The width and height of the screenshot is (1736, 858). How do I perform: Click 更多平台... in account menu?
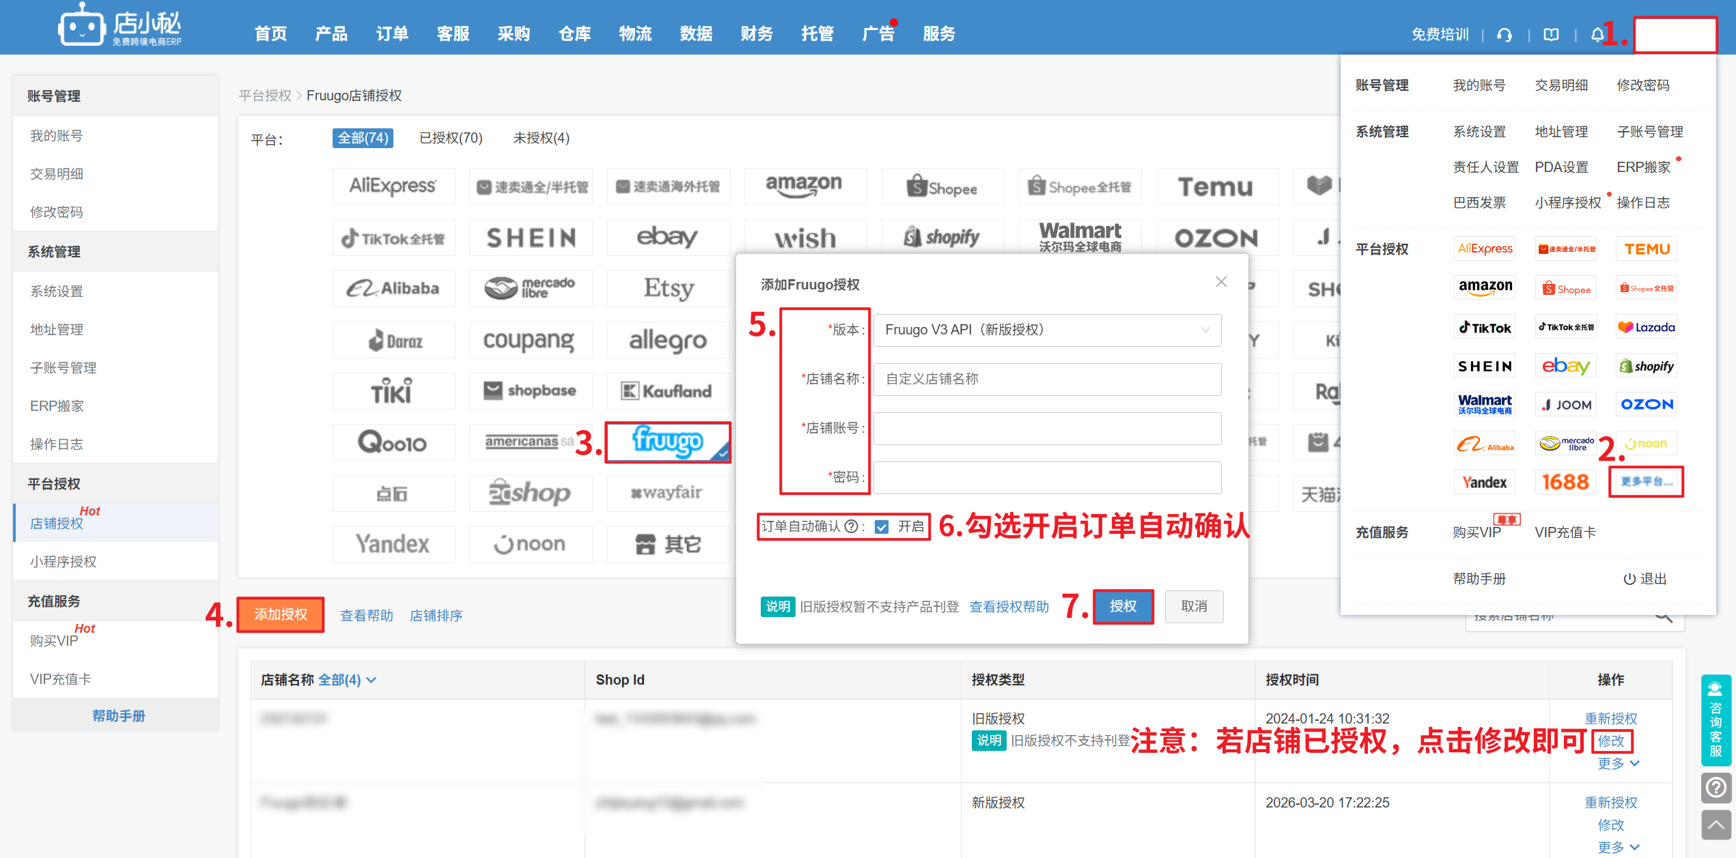click(1647, 482)
